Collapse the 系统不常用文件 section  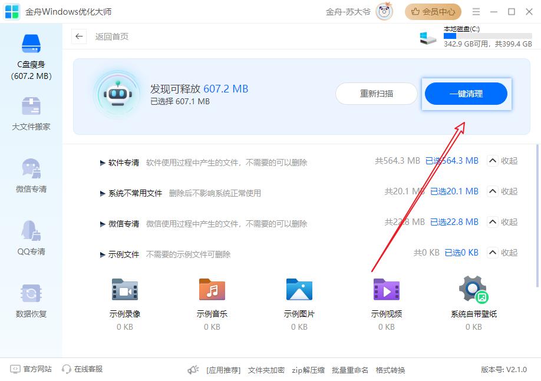coord(502,191)
